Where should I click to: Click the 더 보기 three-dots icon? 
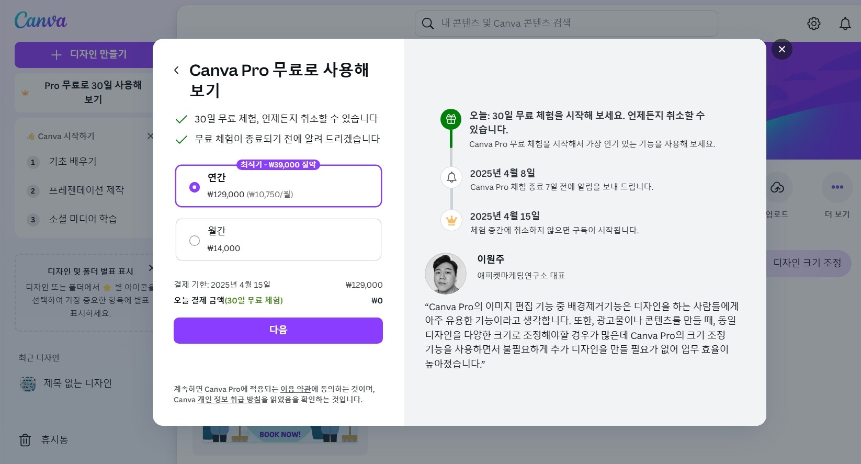(837, 187)
